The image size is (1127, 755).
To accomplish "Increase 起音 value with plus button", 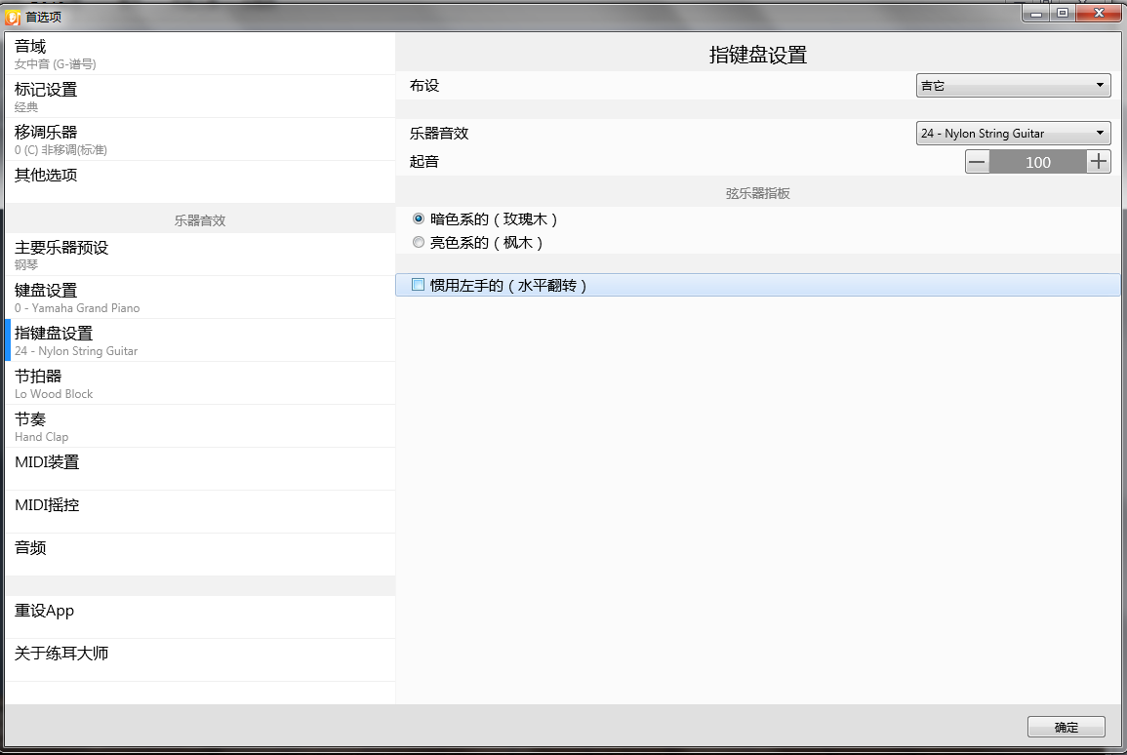I will click(1099, 162).
